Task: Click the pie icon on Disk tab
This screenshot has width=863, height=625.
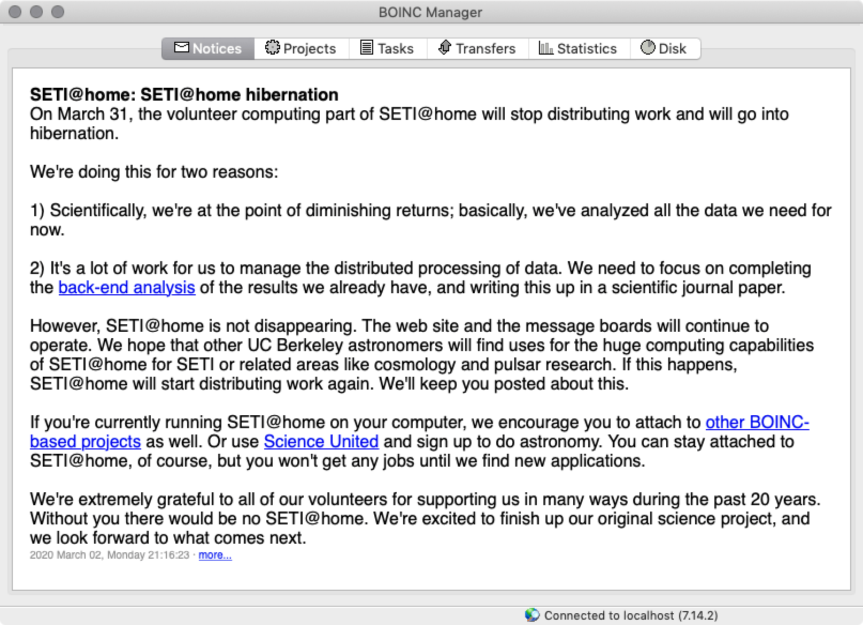Action: coord(648,48)
